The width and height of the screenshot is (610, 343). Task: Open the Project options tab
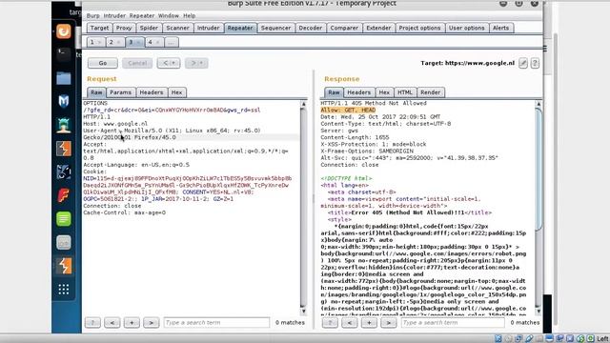pos(419,28)
